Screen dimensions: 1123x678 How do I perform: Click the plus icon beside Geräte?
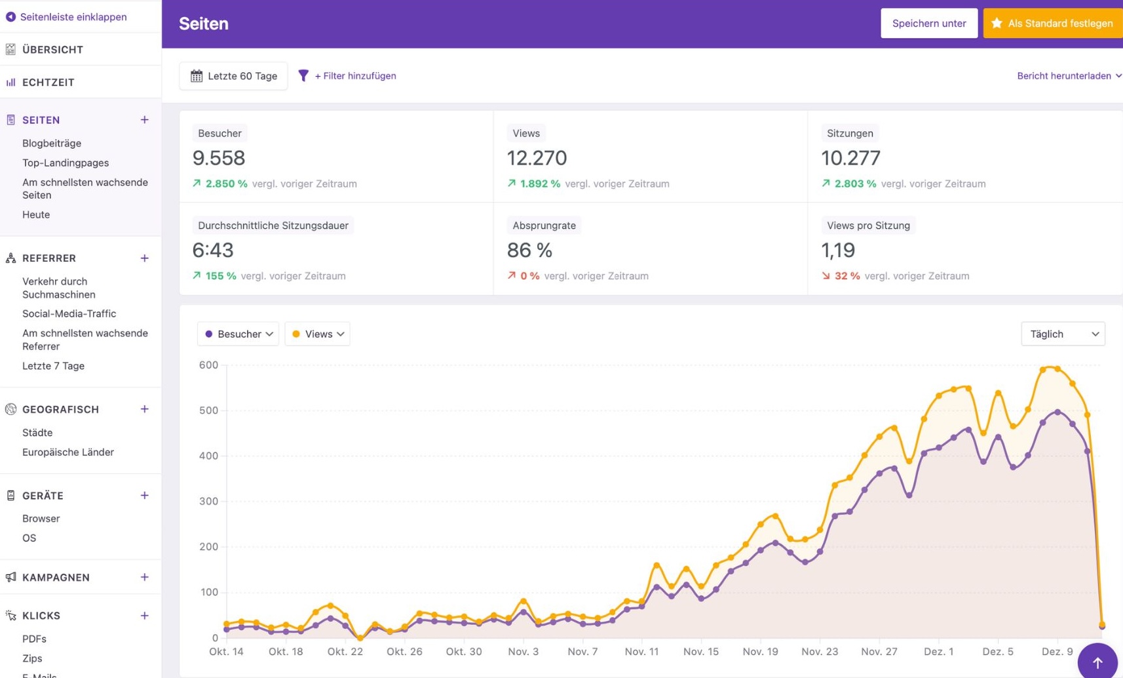(144, 496)
